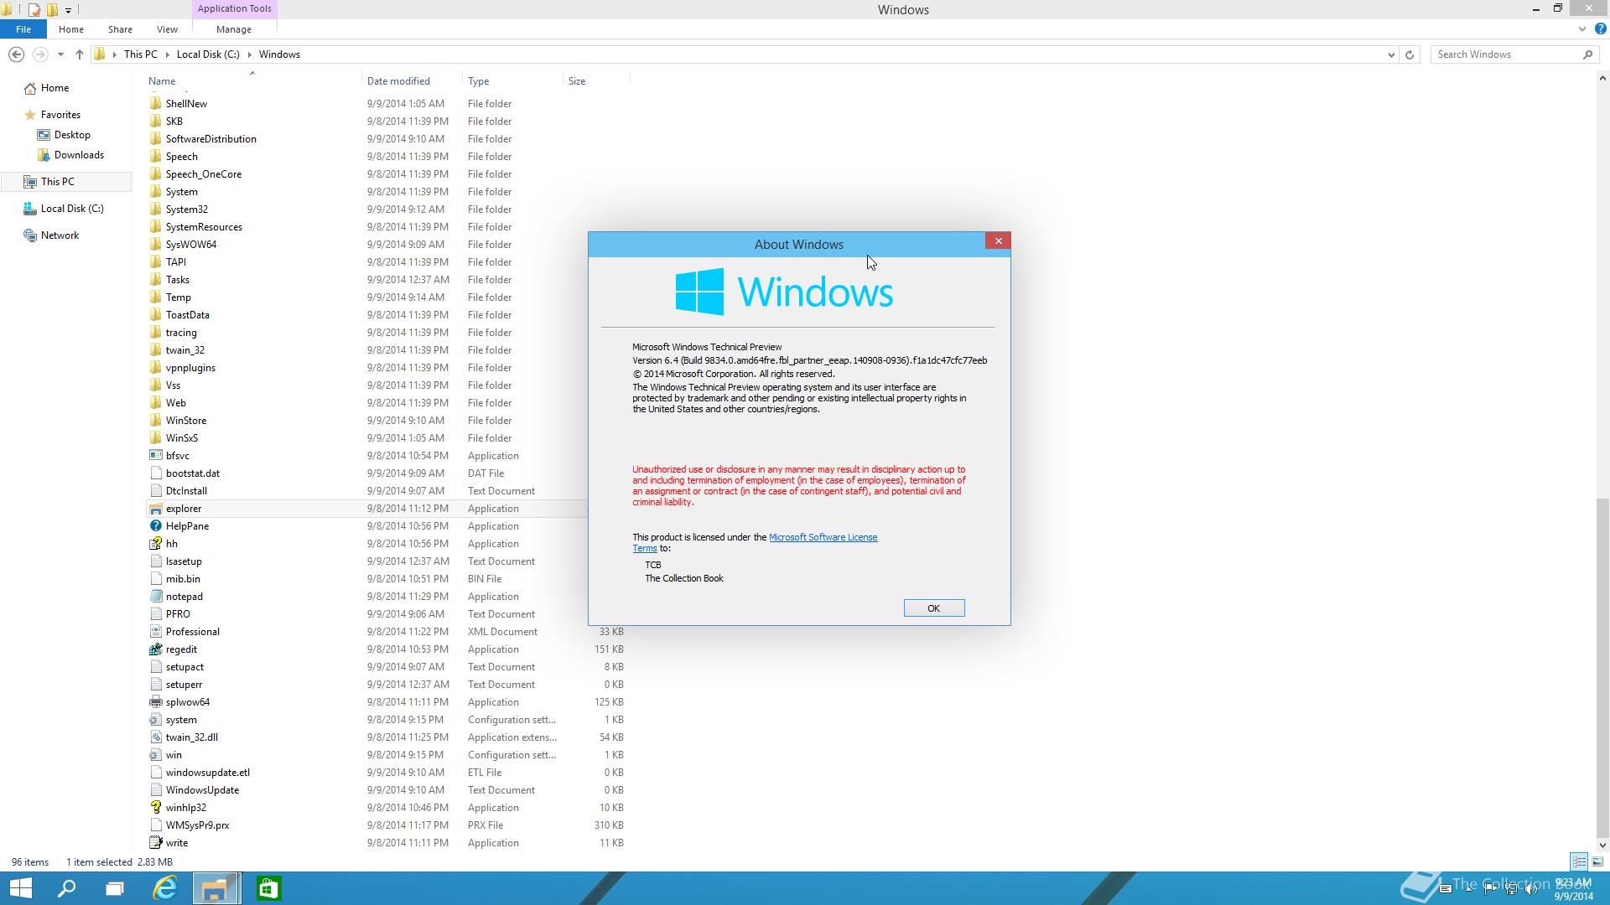Screen dimensions: 1610x905
Task: Select Network in navigation pane
Action: click(60, 235)
